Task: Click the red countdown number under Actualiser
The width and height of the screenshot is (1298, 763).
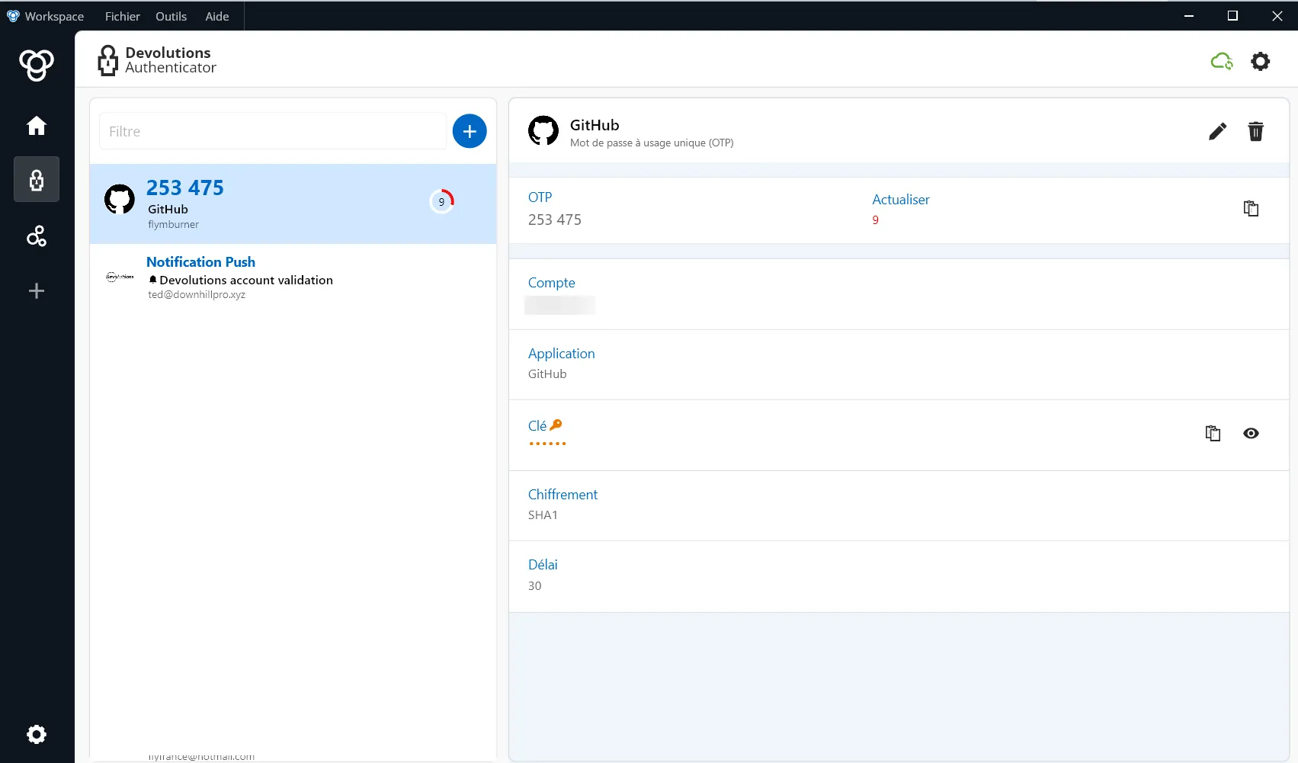Action: [x=876, y=220]
